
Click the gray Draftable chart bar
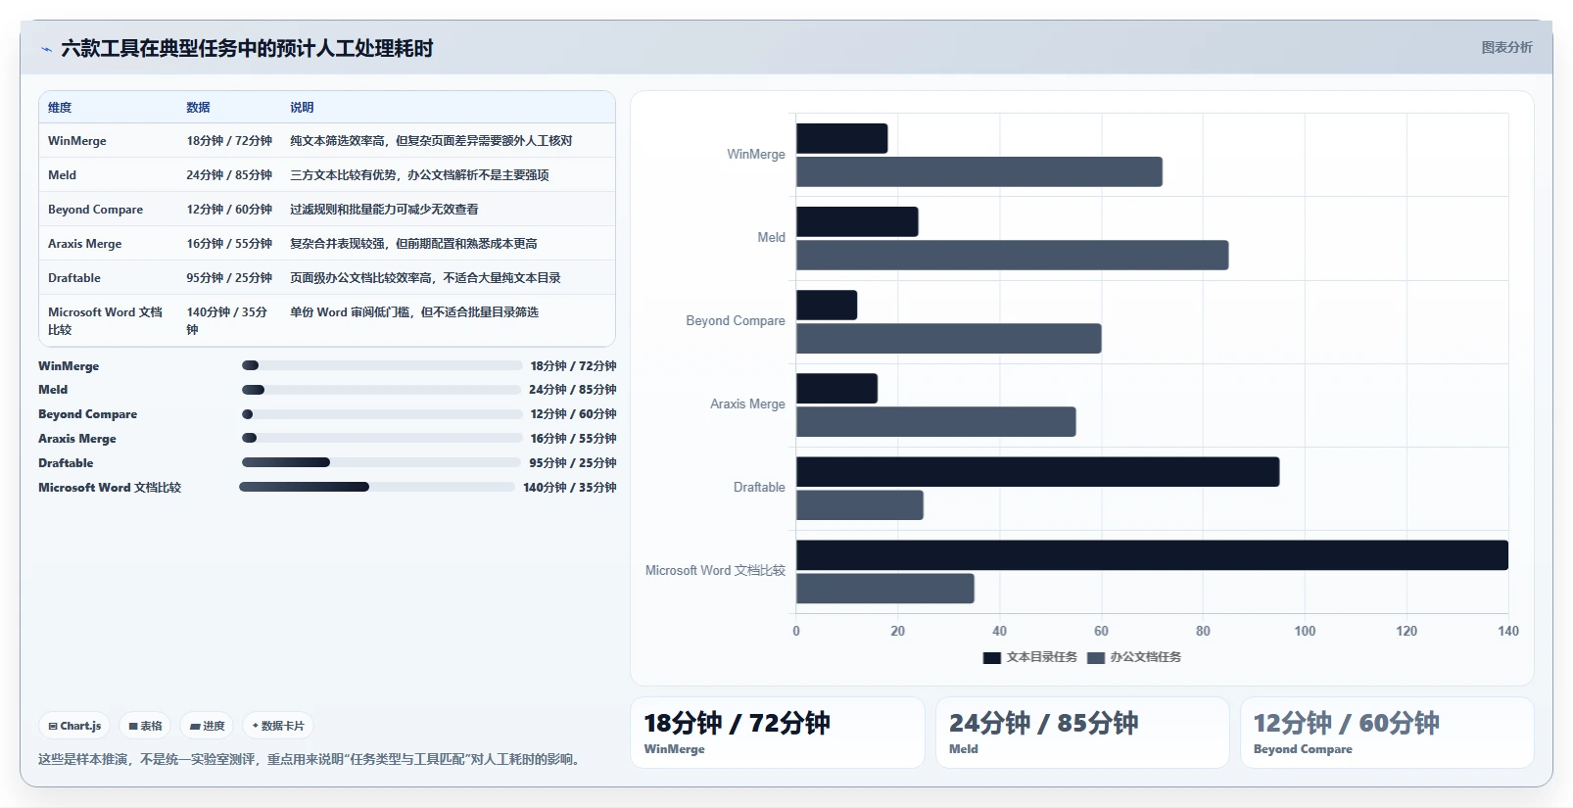coord(860,504)
